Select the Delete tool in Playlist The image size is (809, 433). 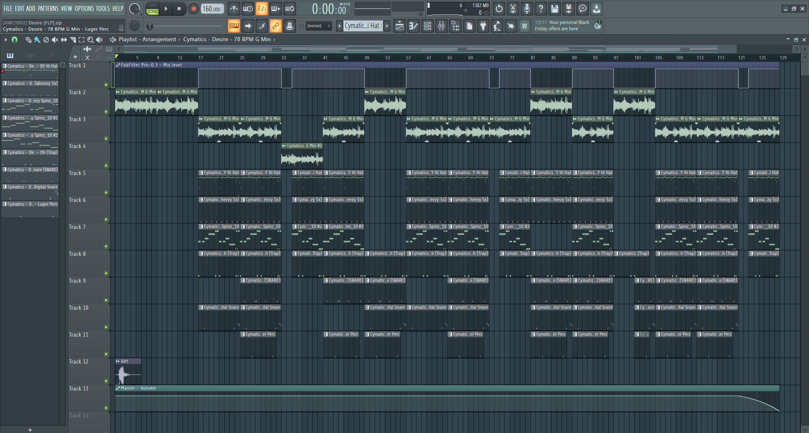(46, 40)
